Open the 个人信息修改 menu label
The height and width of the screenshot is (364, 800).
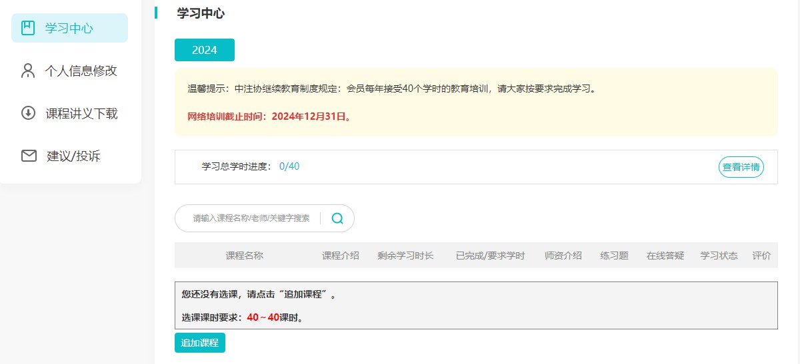pyautogui.click(x=81, y=71)
